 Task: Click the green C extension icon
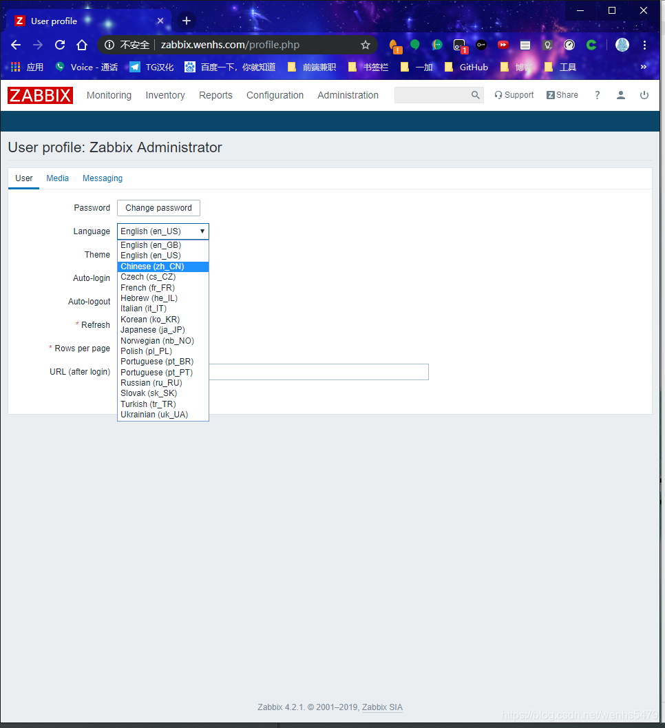click(x=591, y=45)
